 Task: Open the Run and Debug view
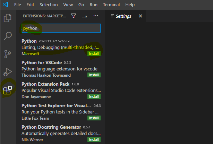tap(8, 72)
